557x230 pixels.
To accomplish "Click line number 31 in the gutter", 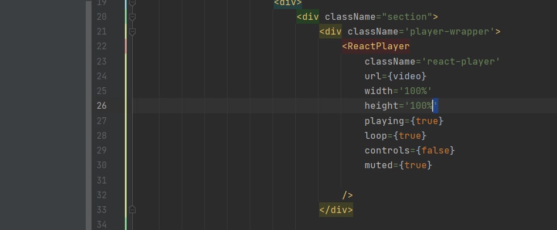I will [102, 180].
